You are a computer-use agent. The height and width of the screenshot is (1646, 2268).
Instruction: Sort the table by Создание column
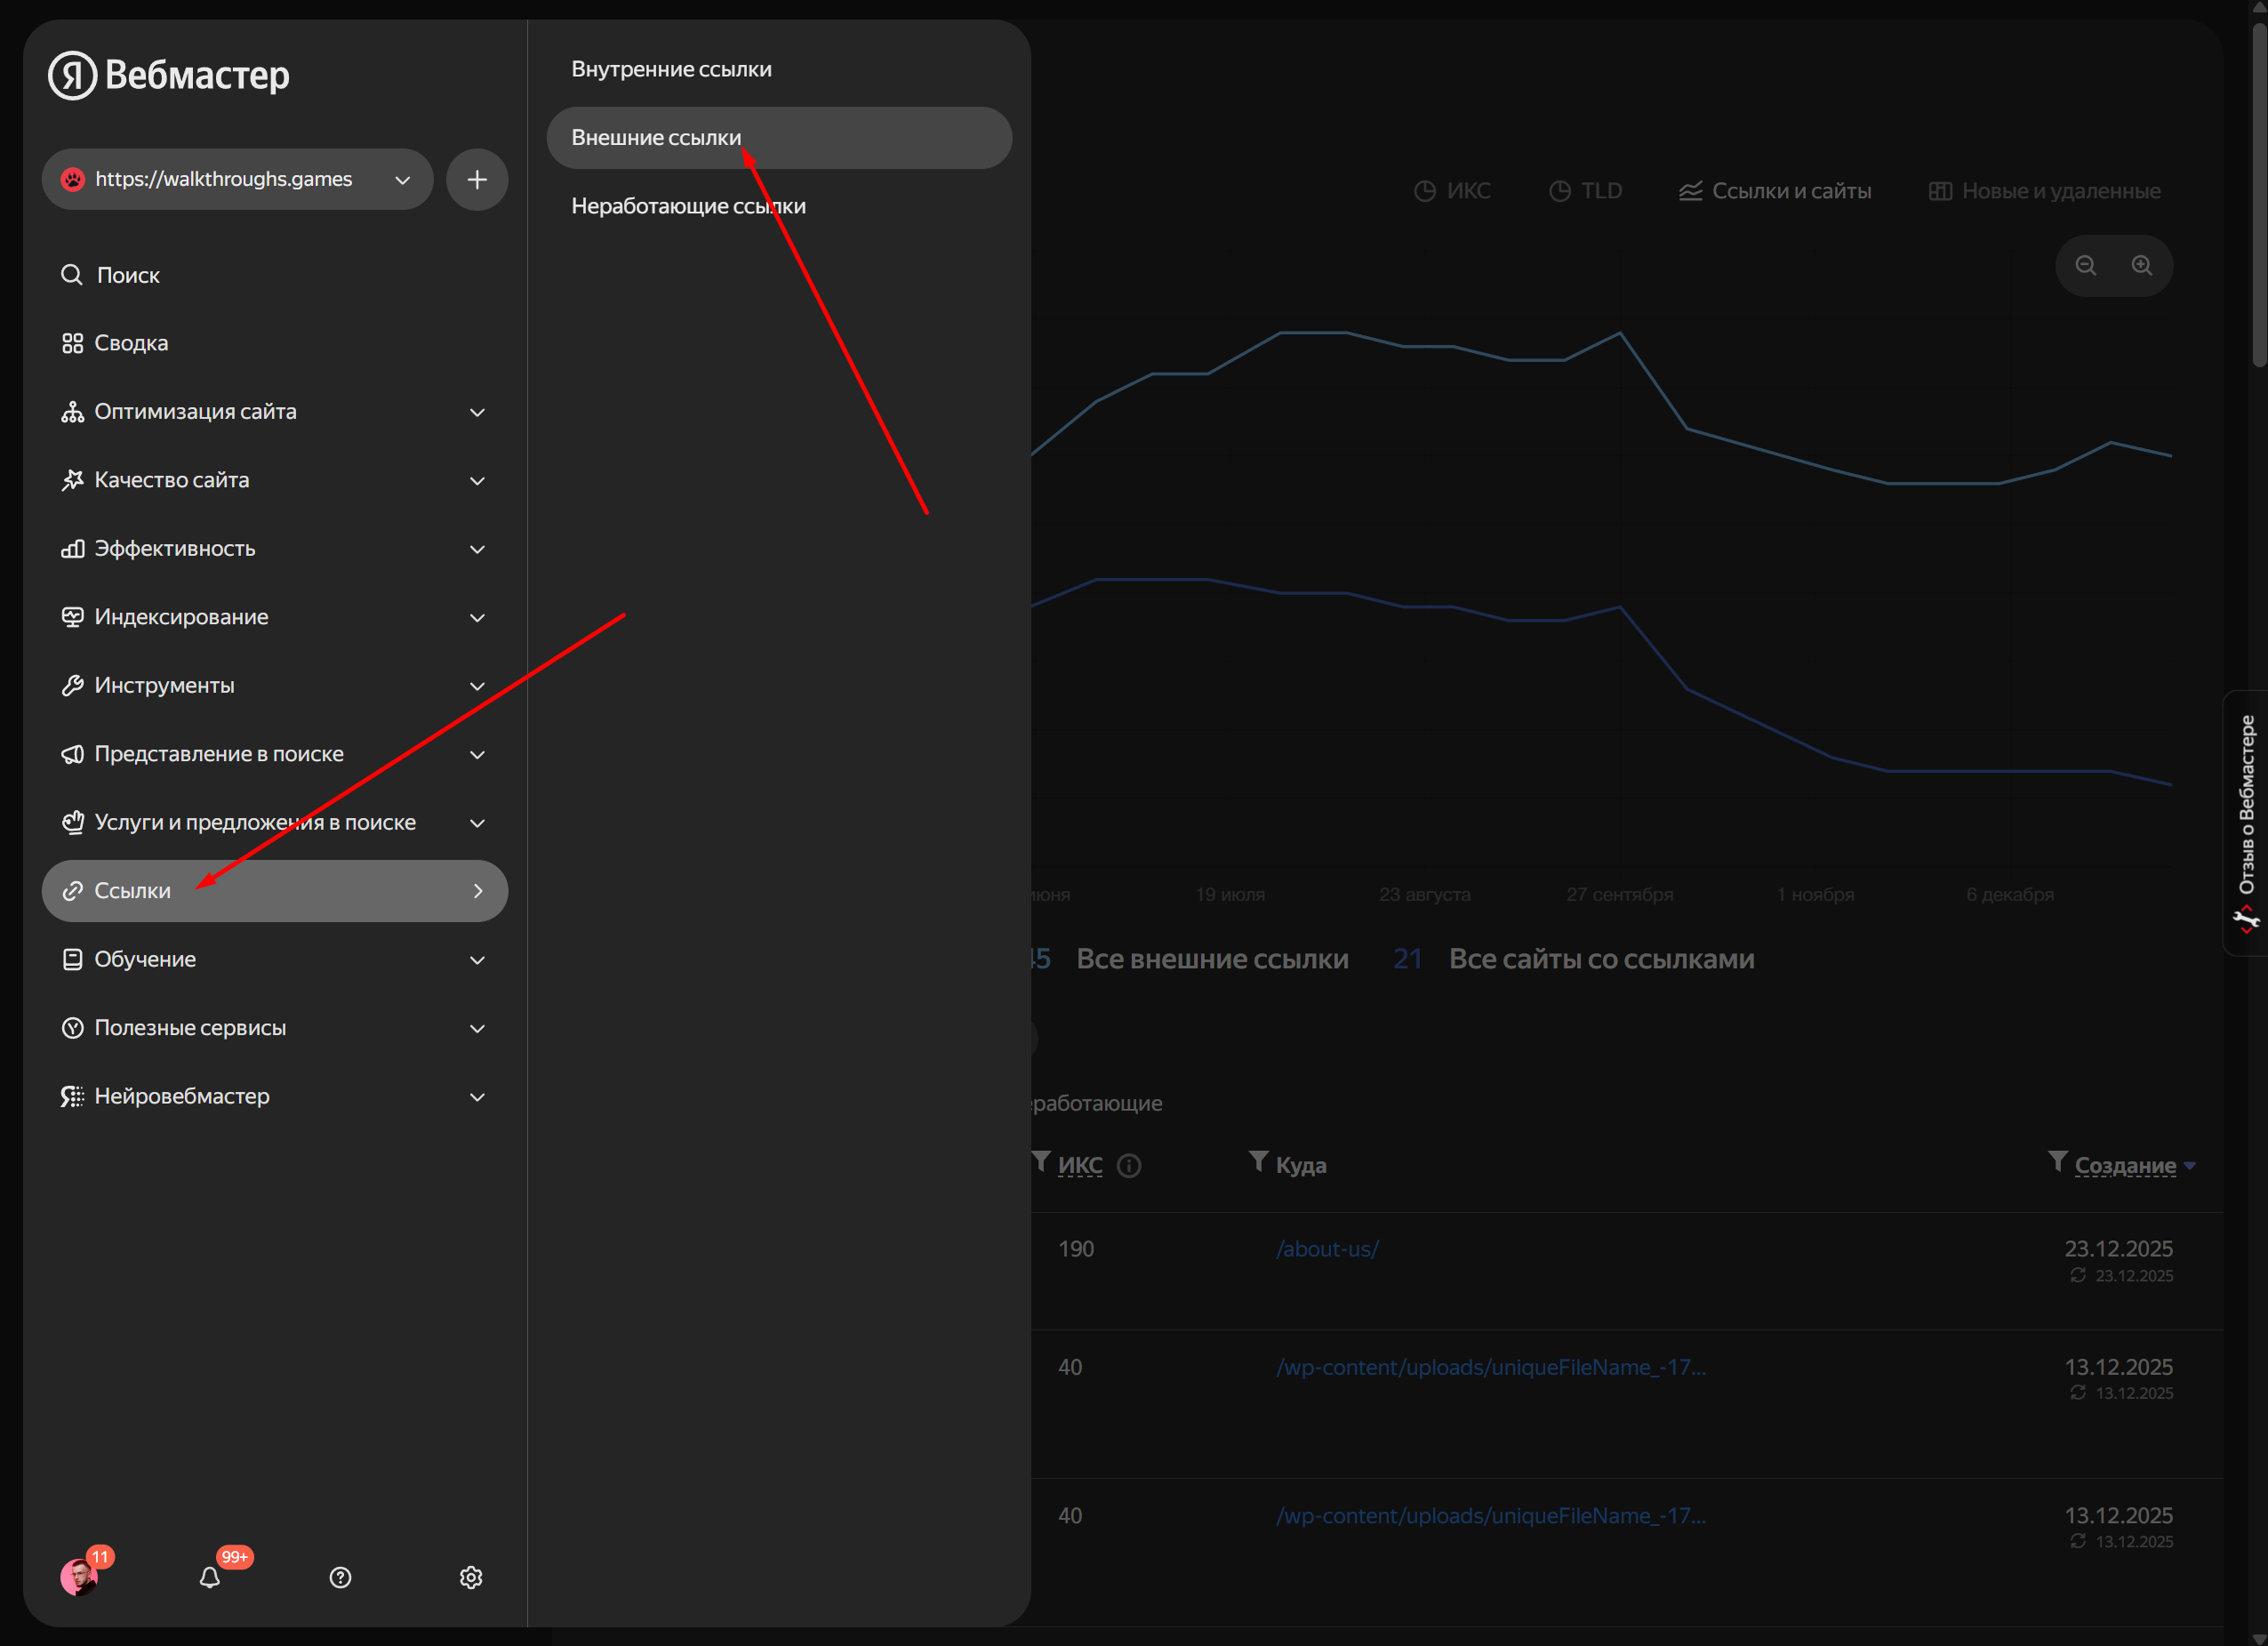coord(2124,1165)
